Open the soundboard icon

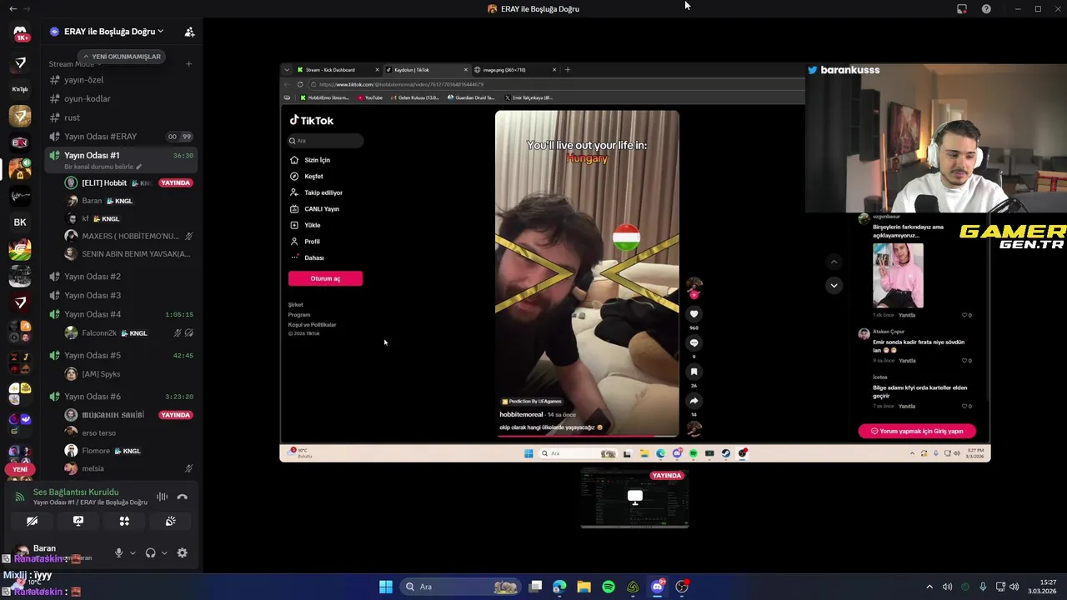click(x=170, y=521)
